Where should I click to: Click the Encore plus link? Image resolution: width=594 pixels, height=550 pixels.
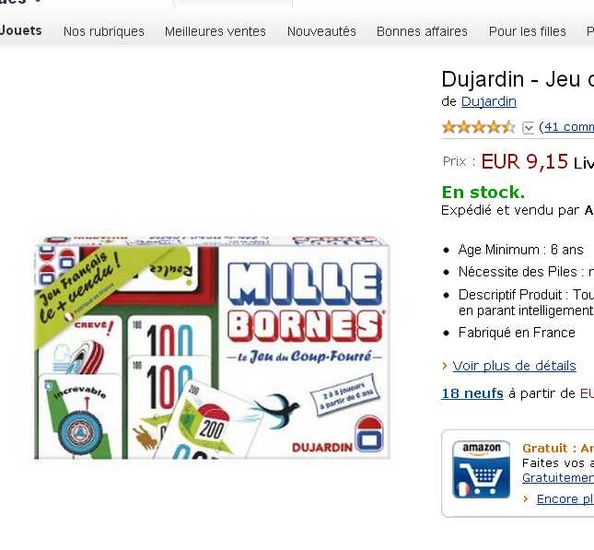click(x=565, y=498)
